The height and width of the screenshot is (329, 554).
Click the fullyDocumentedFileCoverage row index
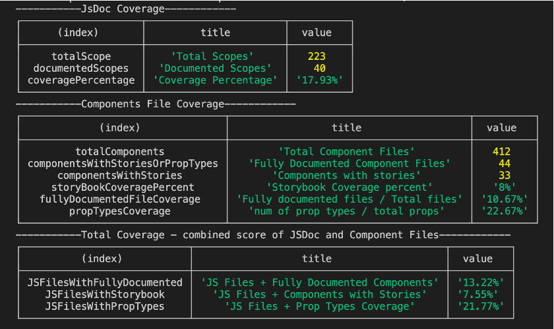(x=120, y=199)
